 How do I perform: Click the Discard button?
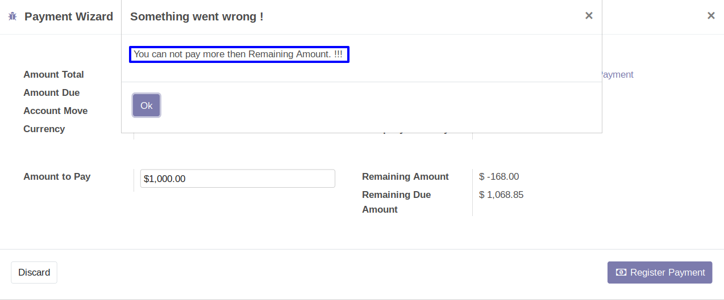pyautogui.click(x=34, y=272)
